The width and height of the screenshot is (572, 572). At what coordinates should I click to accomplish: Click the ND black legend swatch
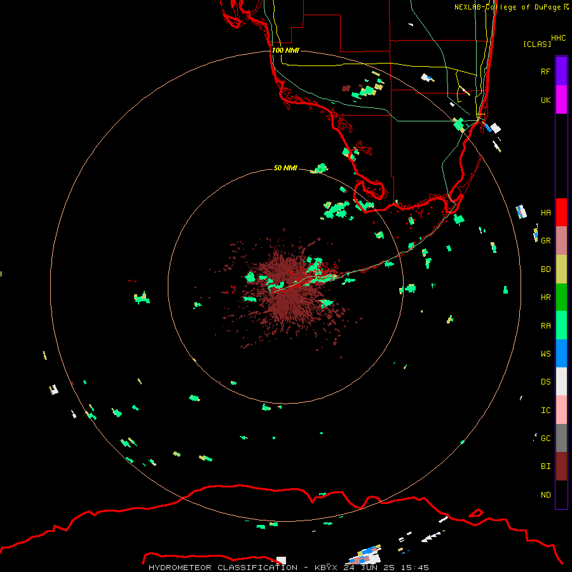coord(561,494)
